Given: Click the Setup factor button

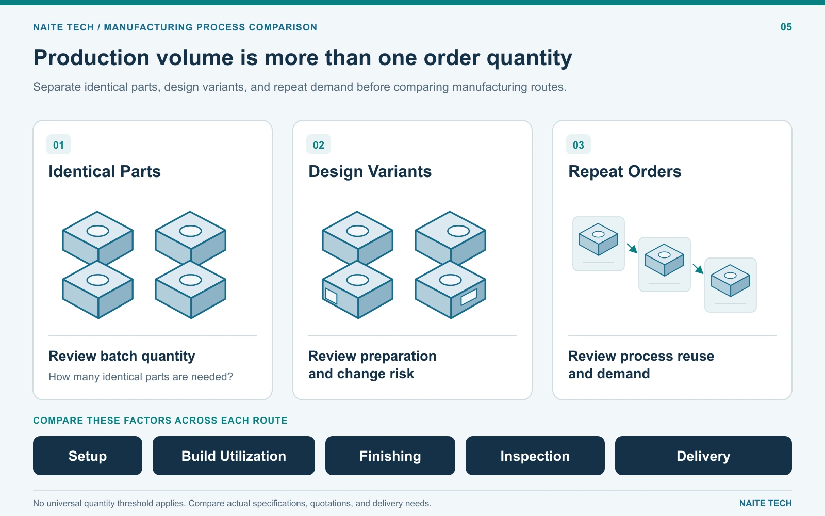Looking at the screenshot, I should coord(88,456).
